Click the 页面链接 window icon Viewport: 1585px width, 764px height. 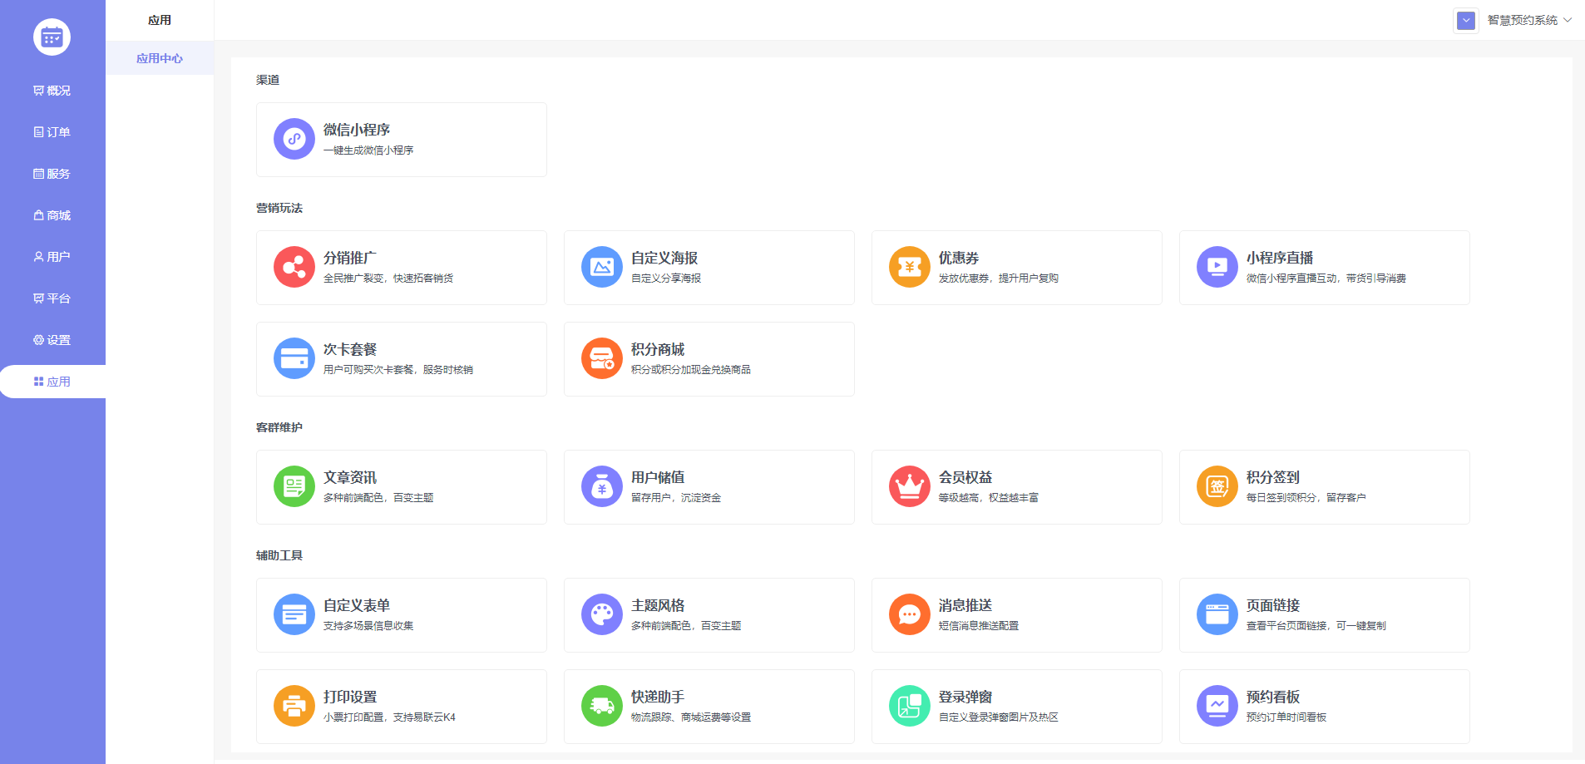[x=1217, y=614]
